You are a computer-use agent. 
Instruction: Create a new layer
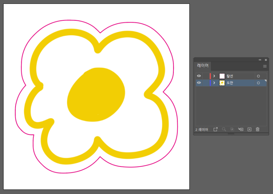(249, 129)
